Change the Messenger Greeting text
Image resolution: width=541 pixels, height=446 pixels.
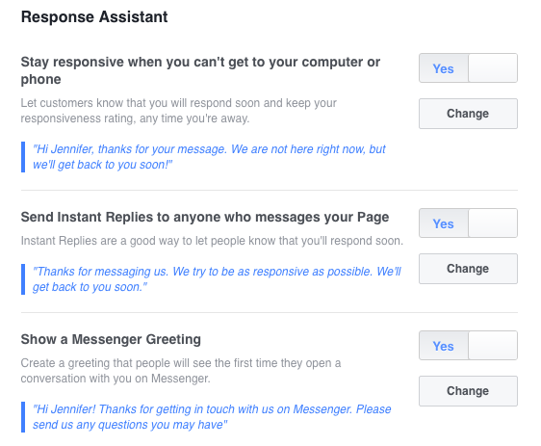(x=468, y=391)
